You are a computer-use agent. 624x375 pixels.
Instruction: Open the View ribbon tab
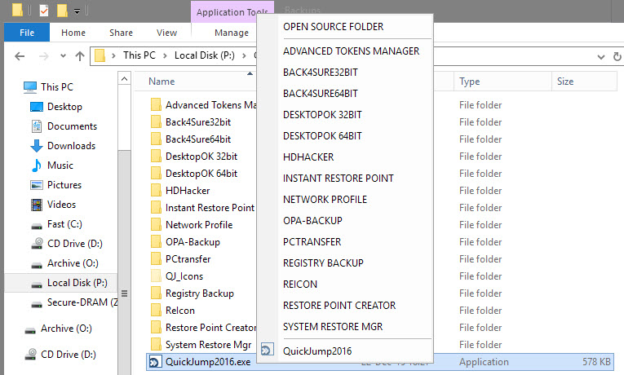tap(166, 33)
